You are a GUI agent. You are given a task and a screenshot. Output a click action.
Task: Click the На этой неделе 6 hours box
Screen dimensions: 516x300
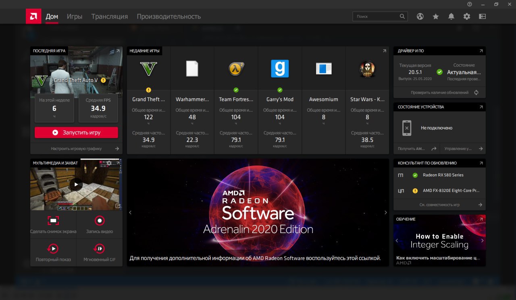[x=54, y=108]
